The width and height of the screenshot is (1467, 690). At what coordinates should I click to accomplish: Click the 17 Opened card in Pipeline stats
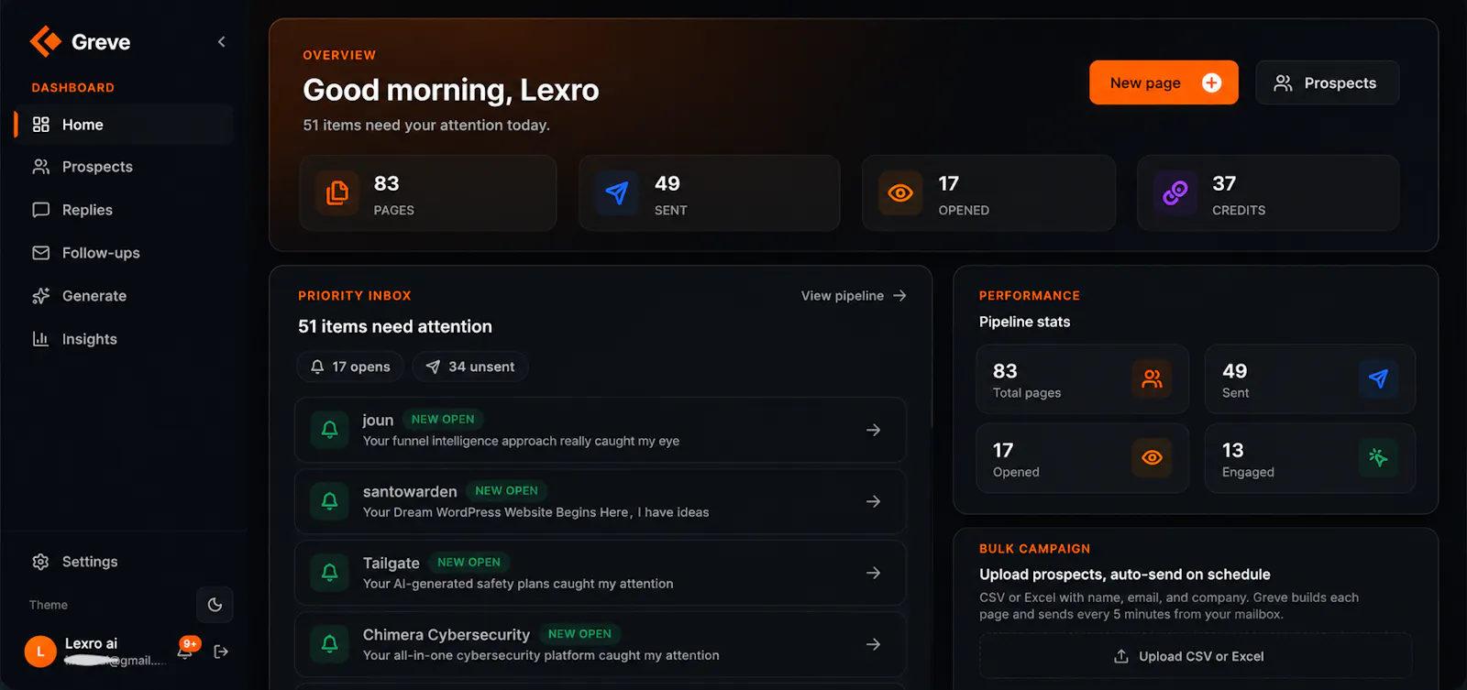click(x=1083, y=458)
